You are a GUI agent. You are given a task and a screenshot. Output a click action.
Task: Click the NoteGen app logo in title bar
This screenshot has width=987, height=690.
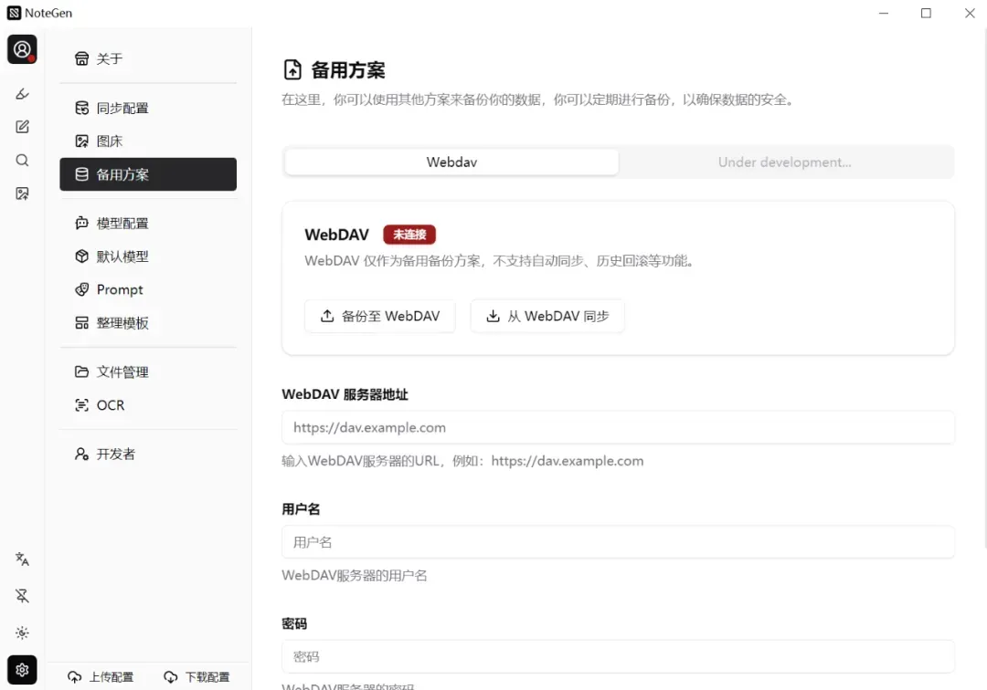pos(14,13)
